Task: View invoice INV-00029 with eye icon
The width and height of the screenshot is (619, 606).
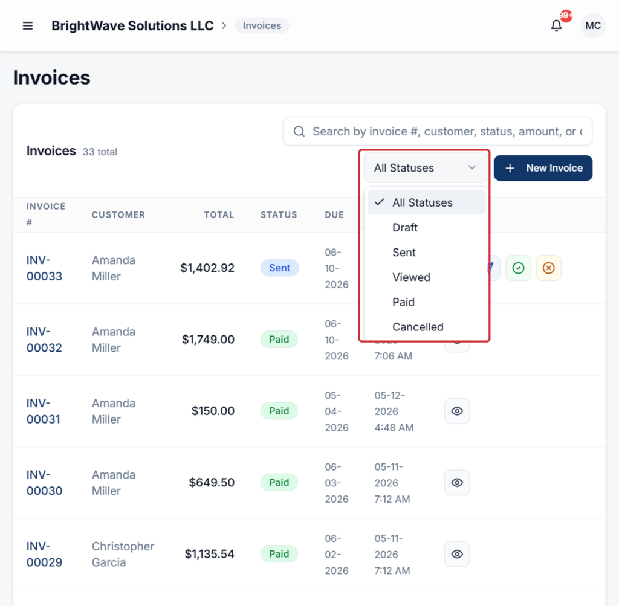Action: tap(457, 554)
